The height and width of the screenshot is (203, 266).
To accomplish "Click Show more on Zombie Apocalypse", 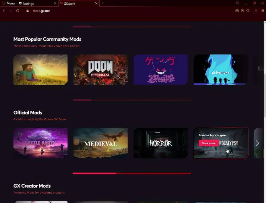I will pyautogui.click(x=208, y=143).
